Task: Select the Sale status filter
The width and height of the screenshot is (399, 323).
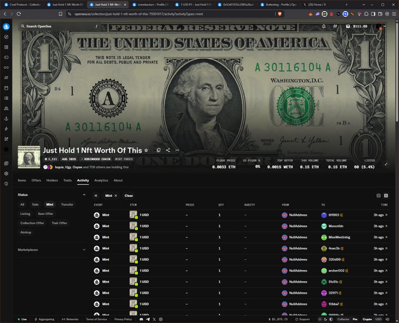Action: pyautogui.click(x=35, y=204)
